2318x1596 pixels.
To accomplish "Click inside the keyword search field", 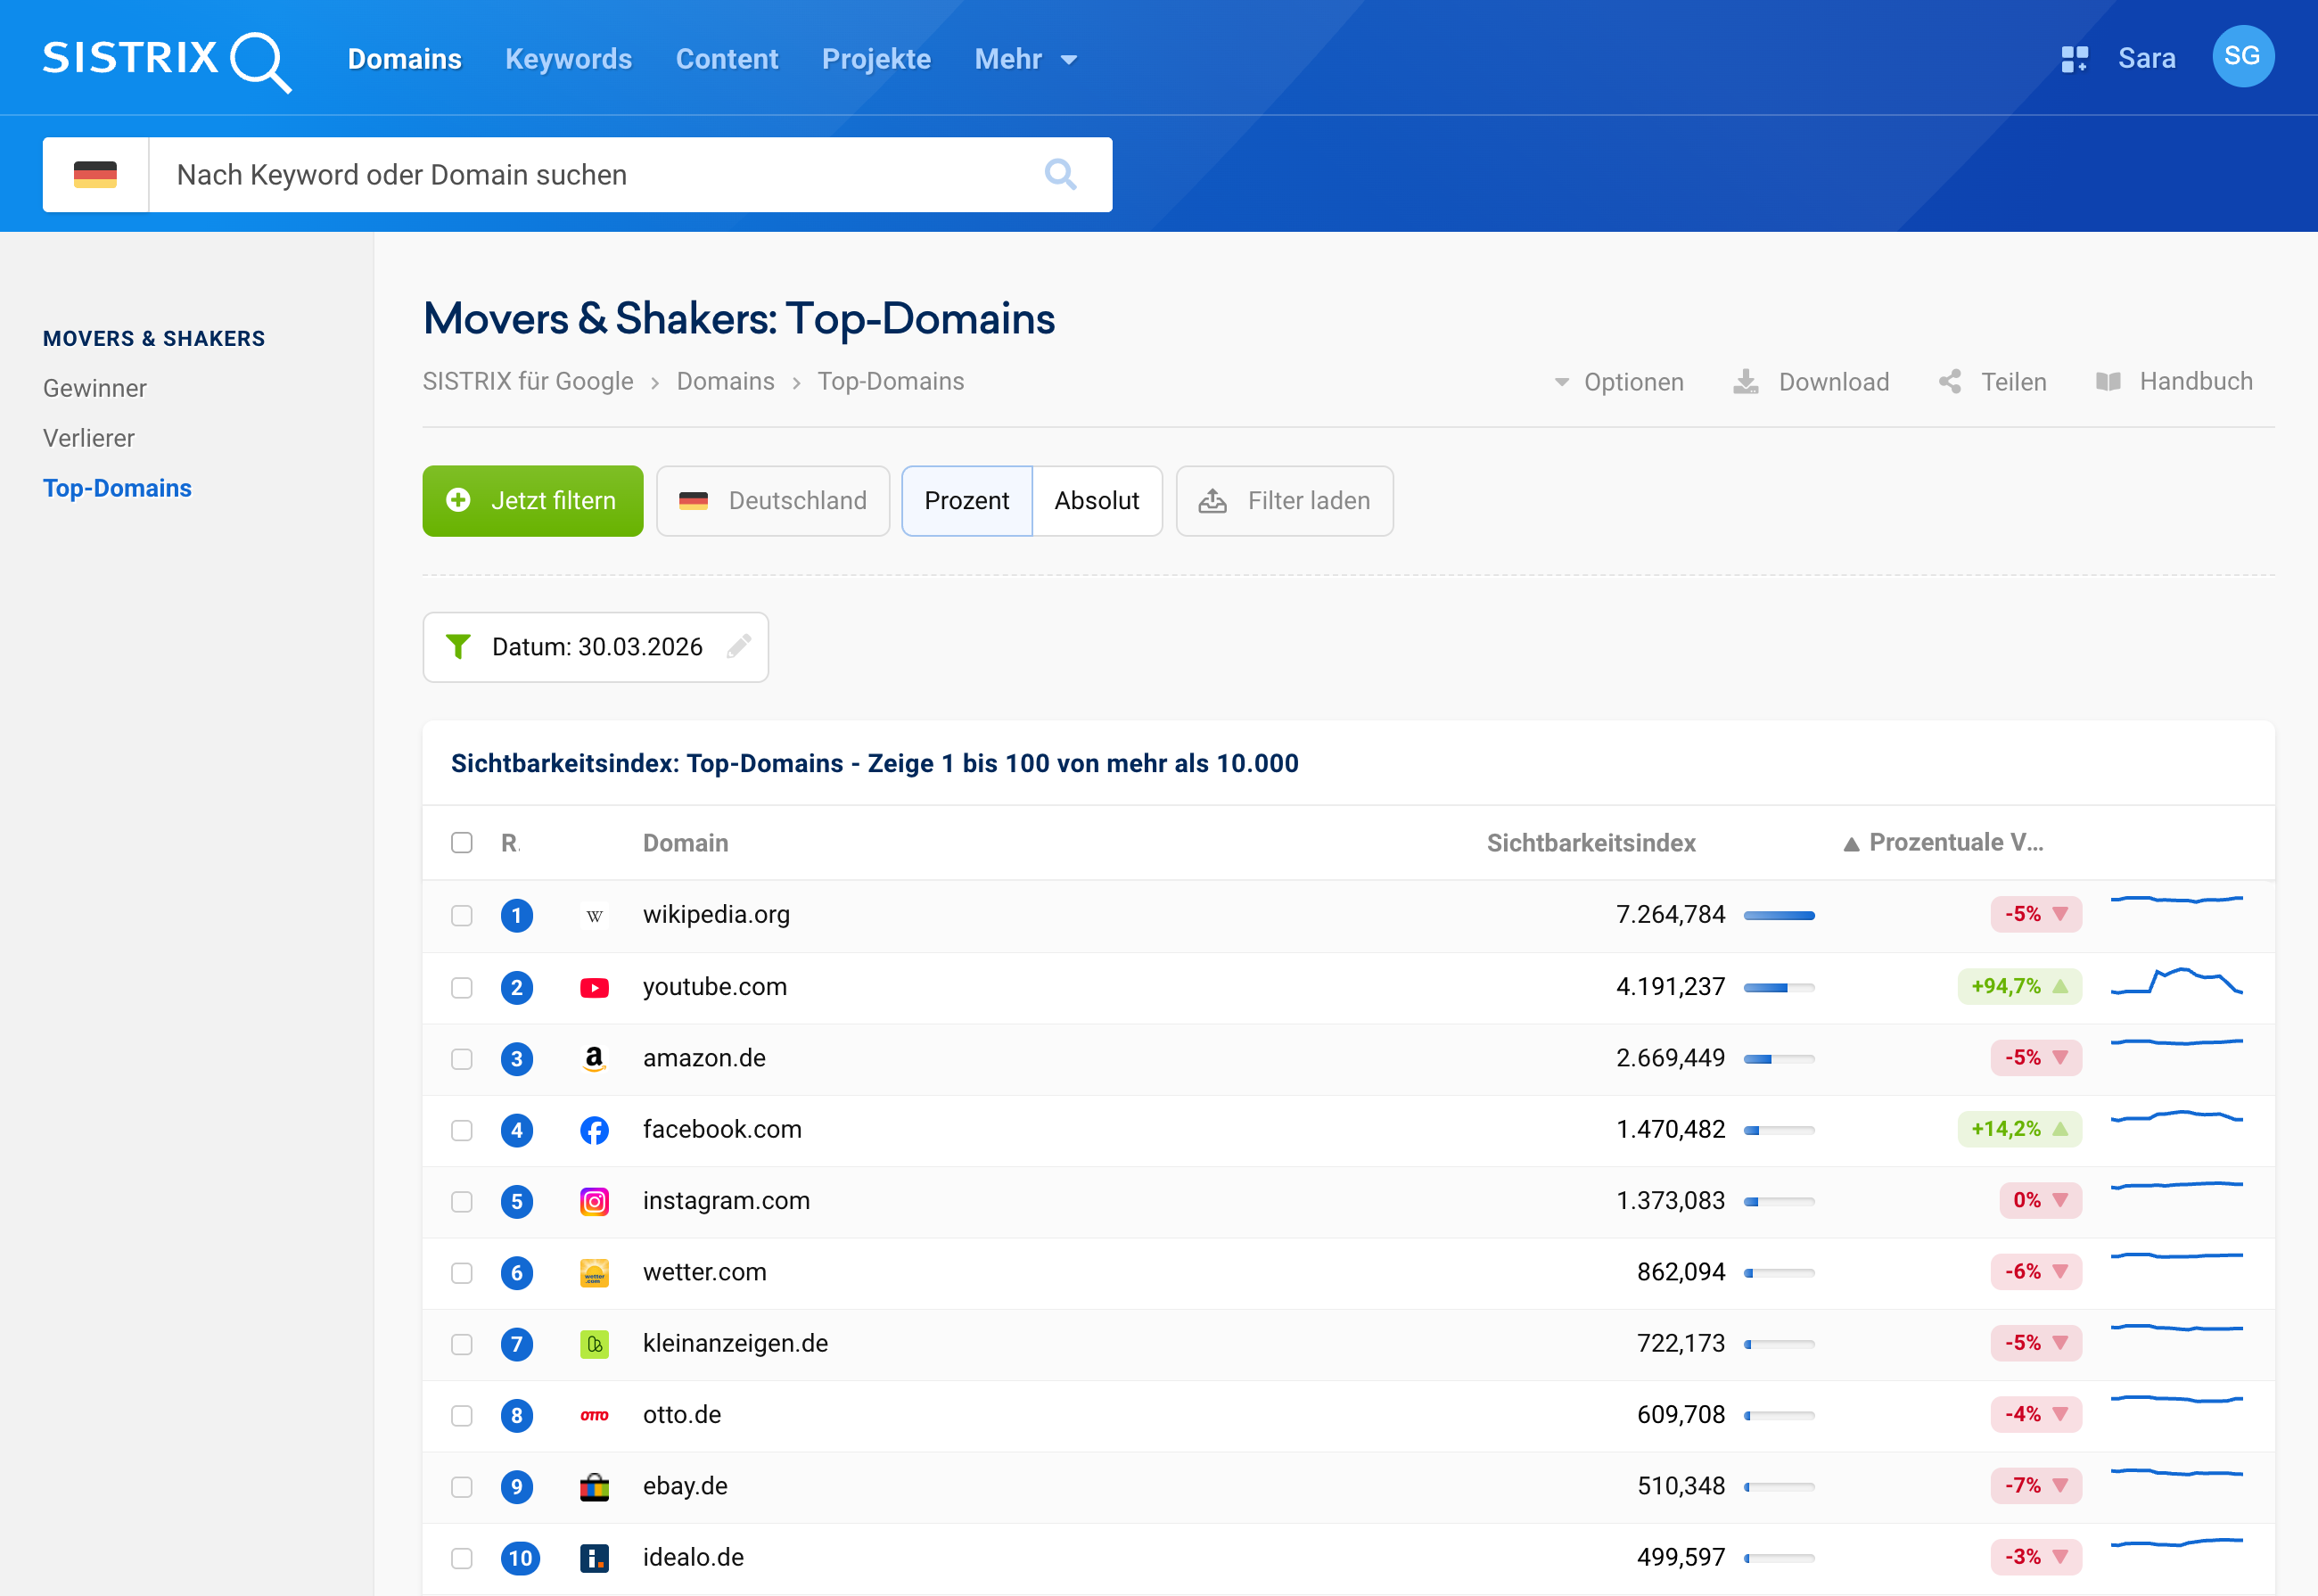I will (600, 174).
